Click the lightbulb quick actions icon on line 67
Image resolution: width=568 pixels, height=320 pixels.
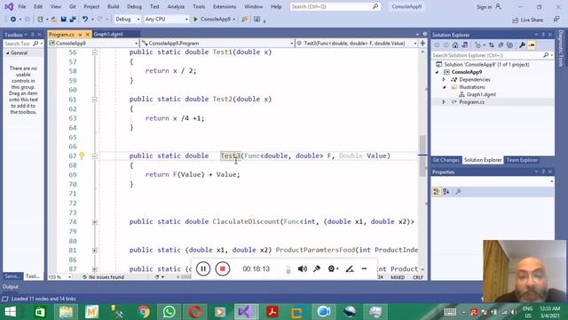pos(82,156)
